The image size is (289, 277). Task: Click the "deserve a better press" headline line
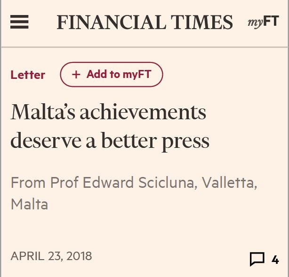point(110,141)
